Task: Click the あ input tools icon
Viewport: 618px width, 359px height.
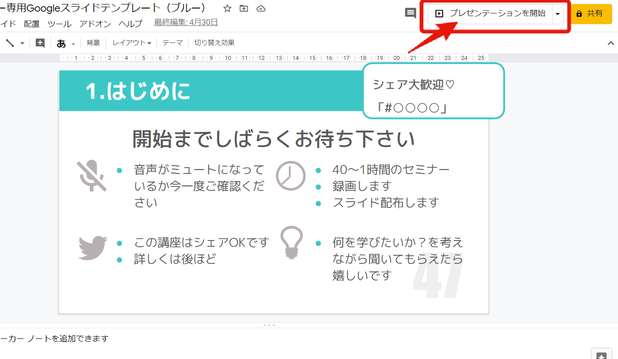Action: [61, 43]
